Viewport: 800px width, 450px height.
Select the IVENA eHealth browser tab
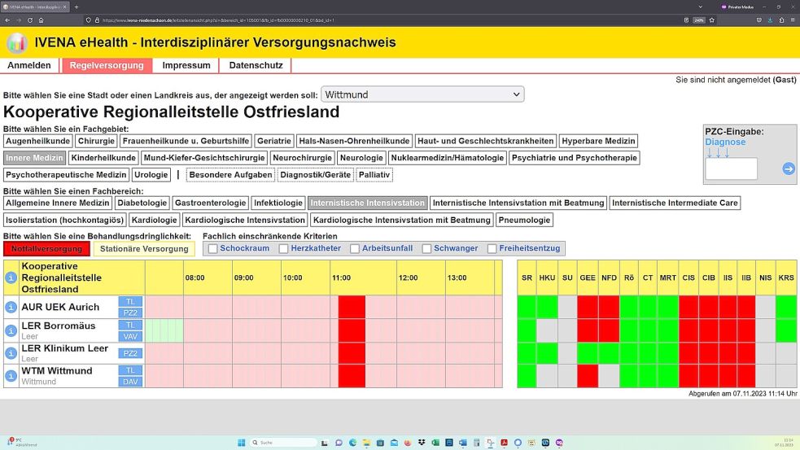(x=35, y=7)
